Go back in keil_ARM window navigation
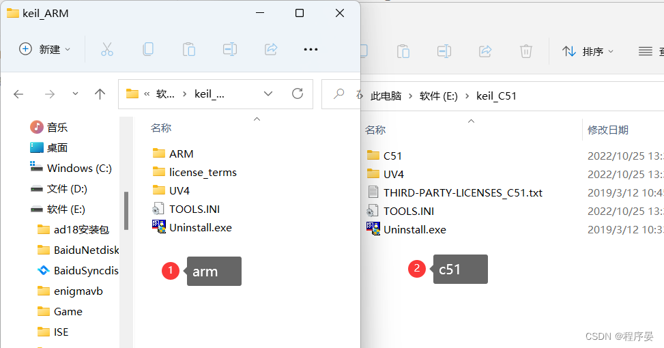 [x=18, y=94]
